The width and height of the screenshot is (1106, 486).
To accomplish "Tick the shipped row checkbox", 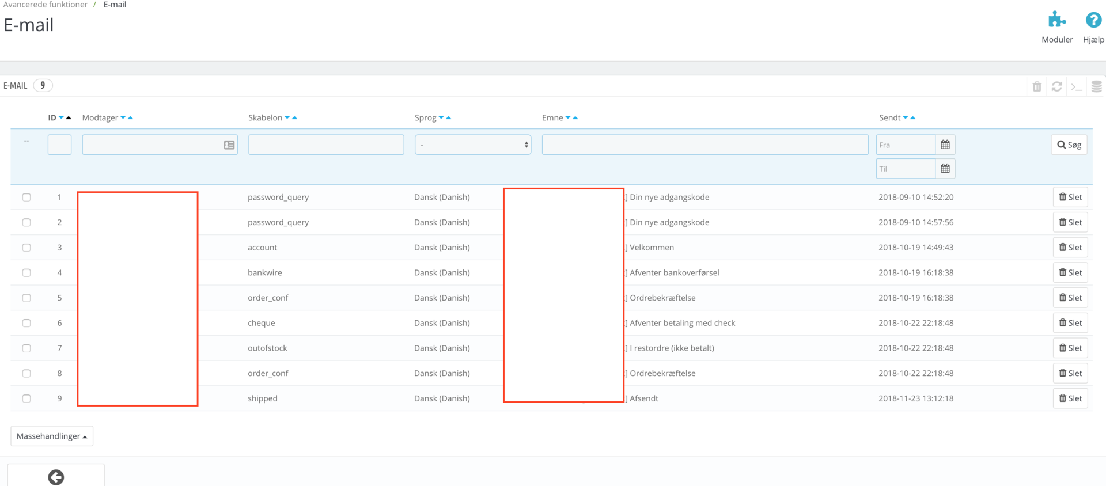I will 26,398.
